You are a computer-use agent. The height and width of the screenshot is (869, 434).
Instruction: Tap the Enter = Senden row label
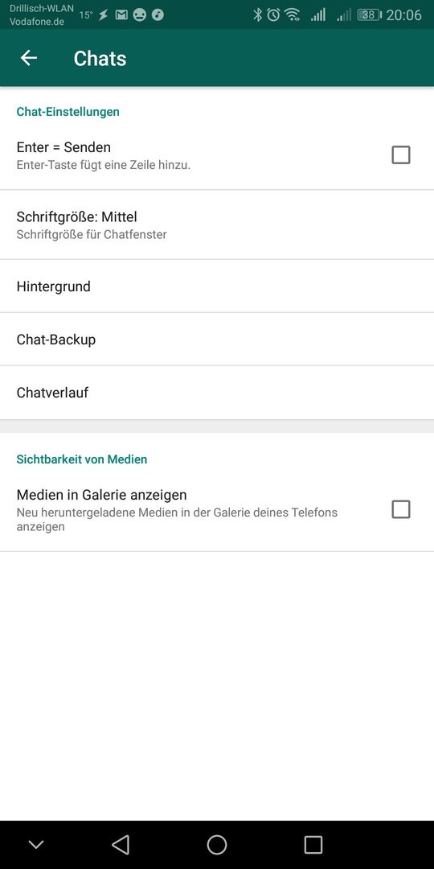tap(63, 147)
